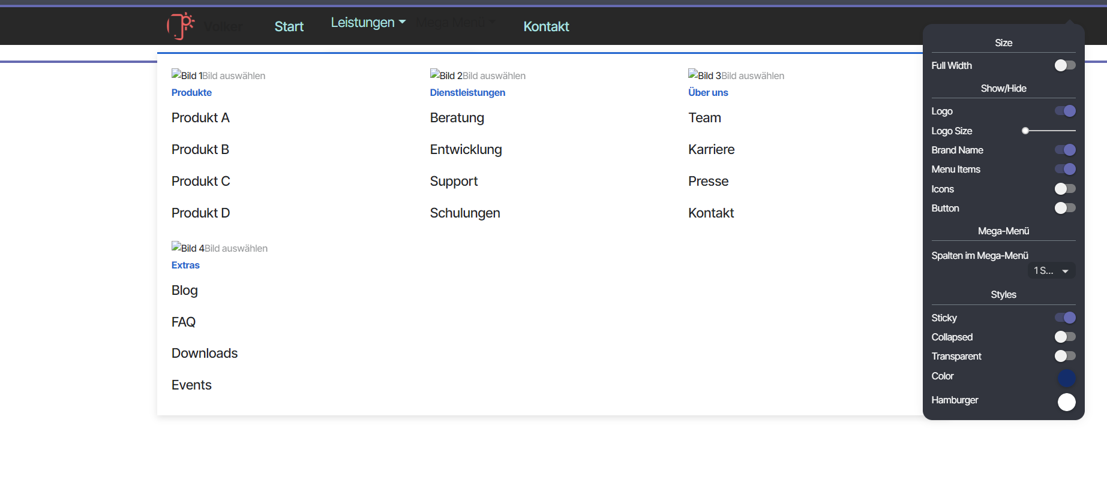The image size is (1107, 495).
Task: Open the Spalten im Mega-Menü select box
Action: tap(1051, 271)
